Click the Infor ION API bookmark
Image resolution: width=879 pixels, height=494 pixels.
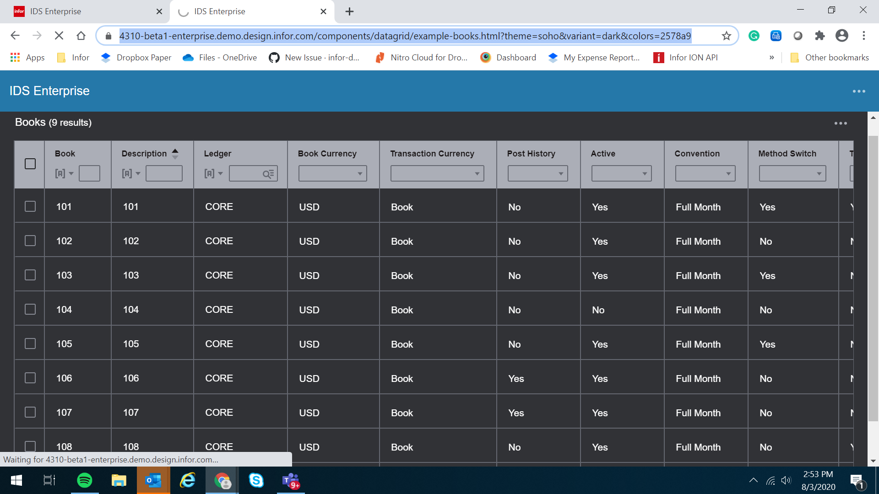click(686, 57)
